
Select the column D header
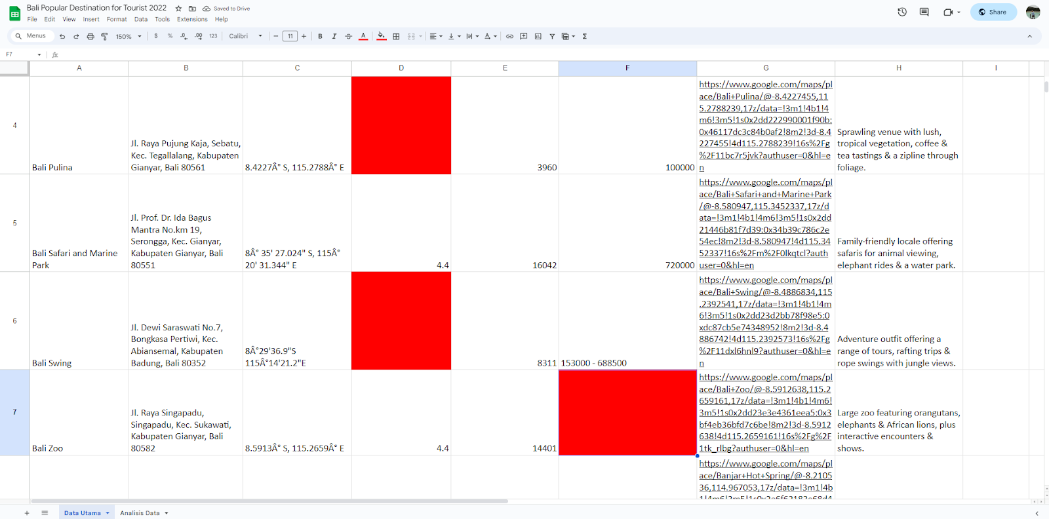point(401,68)
